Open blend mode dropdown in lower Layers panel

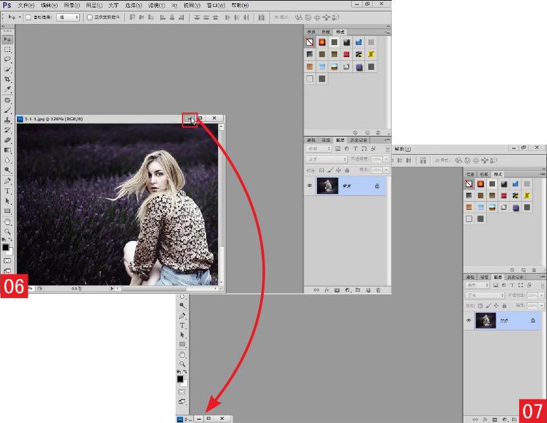pyautogui.click(x=485, y=296)
